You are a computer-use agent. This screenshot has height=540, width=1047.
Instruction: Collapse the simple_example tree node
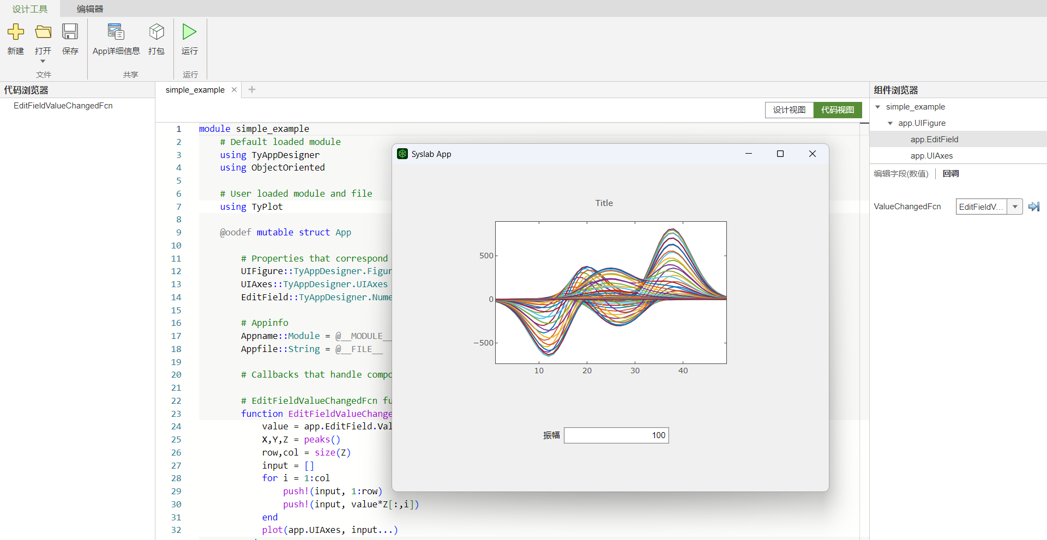pyautogui.click(x=878, y=107)
